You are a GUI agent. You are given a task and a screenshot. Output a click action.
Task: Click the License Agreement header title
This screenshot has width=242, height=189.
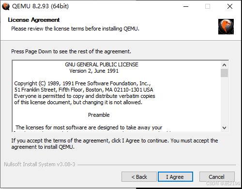[x=34, y=20]
